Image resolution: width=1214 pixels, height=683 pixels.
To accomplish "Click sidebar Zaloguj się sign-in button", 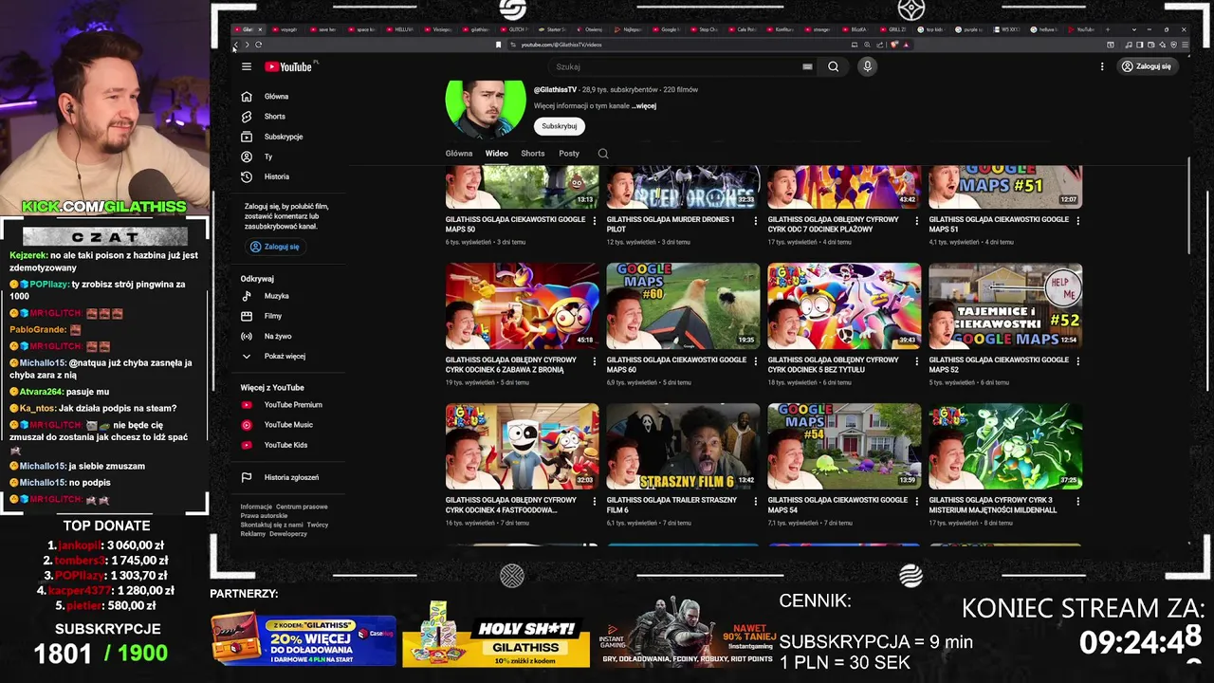I will [x=275, y=247].
